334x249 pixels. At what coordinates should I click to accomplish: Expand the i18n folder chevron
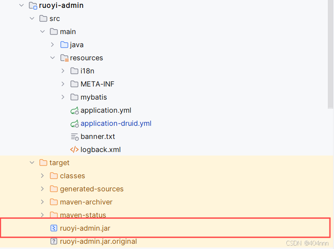63,71
